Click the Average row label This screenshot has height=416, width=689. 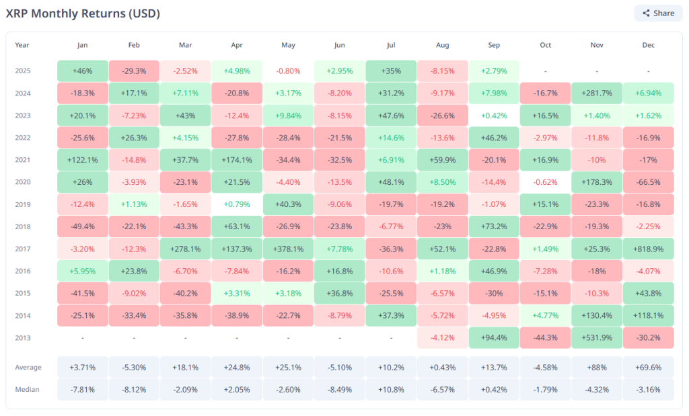point(28,367)
